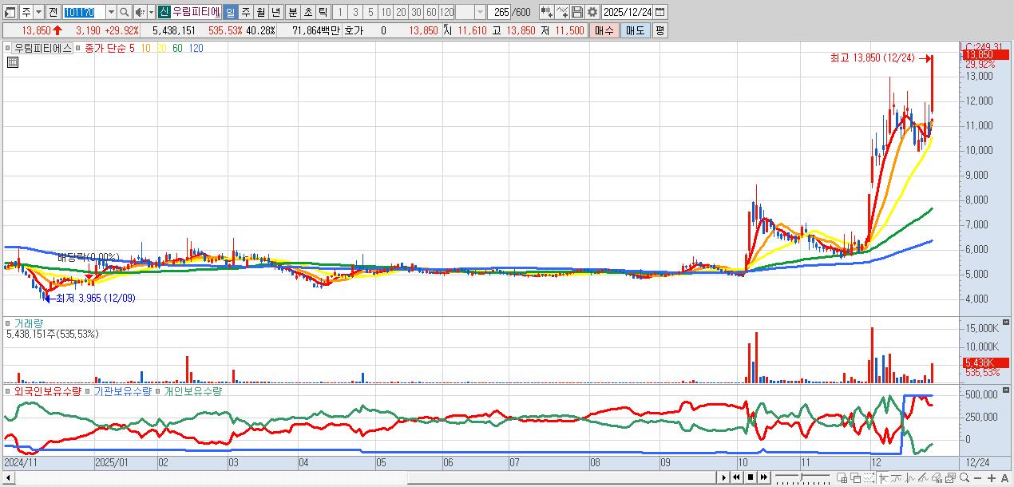Move the chart zoom slider handle
1014x487 pixels.
[801, 477]
